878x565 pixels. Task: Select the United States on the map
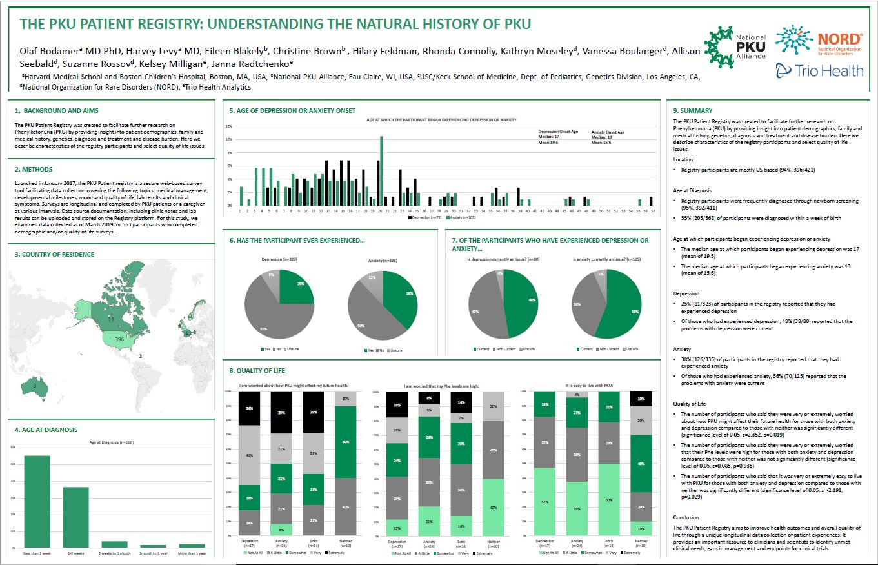116,337
